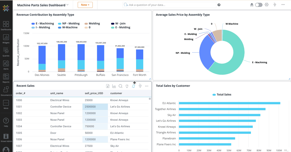Click the bell alert icon in Recent Sales

pos(133,86)
